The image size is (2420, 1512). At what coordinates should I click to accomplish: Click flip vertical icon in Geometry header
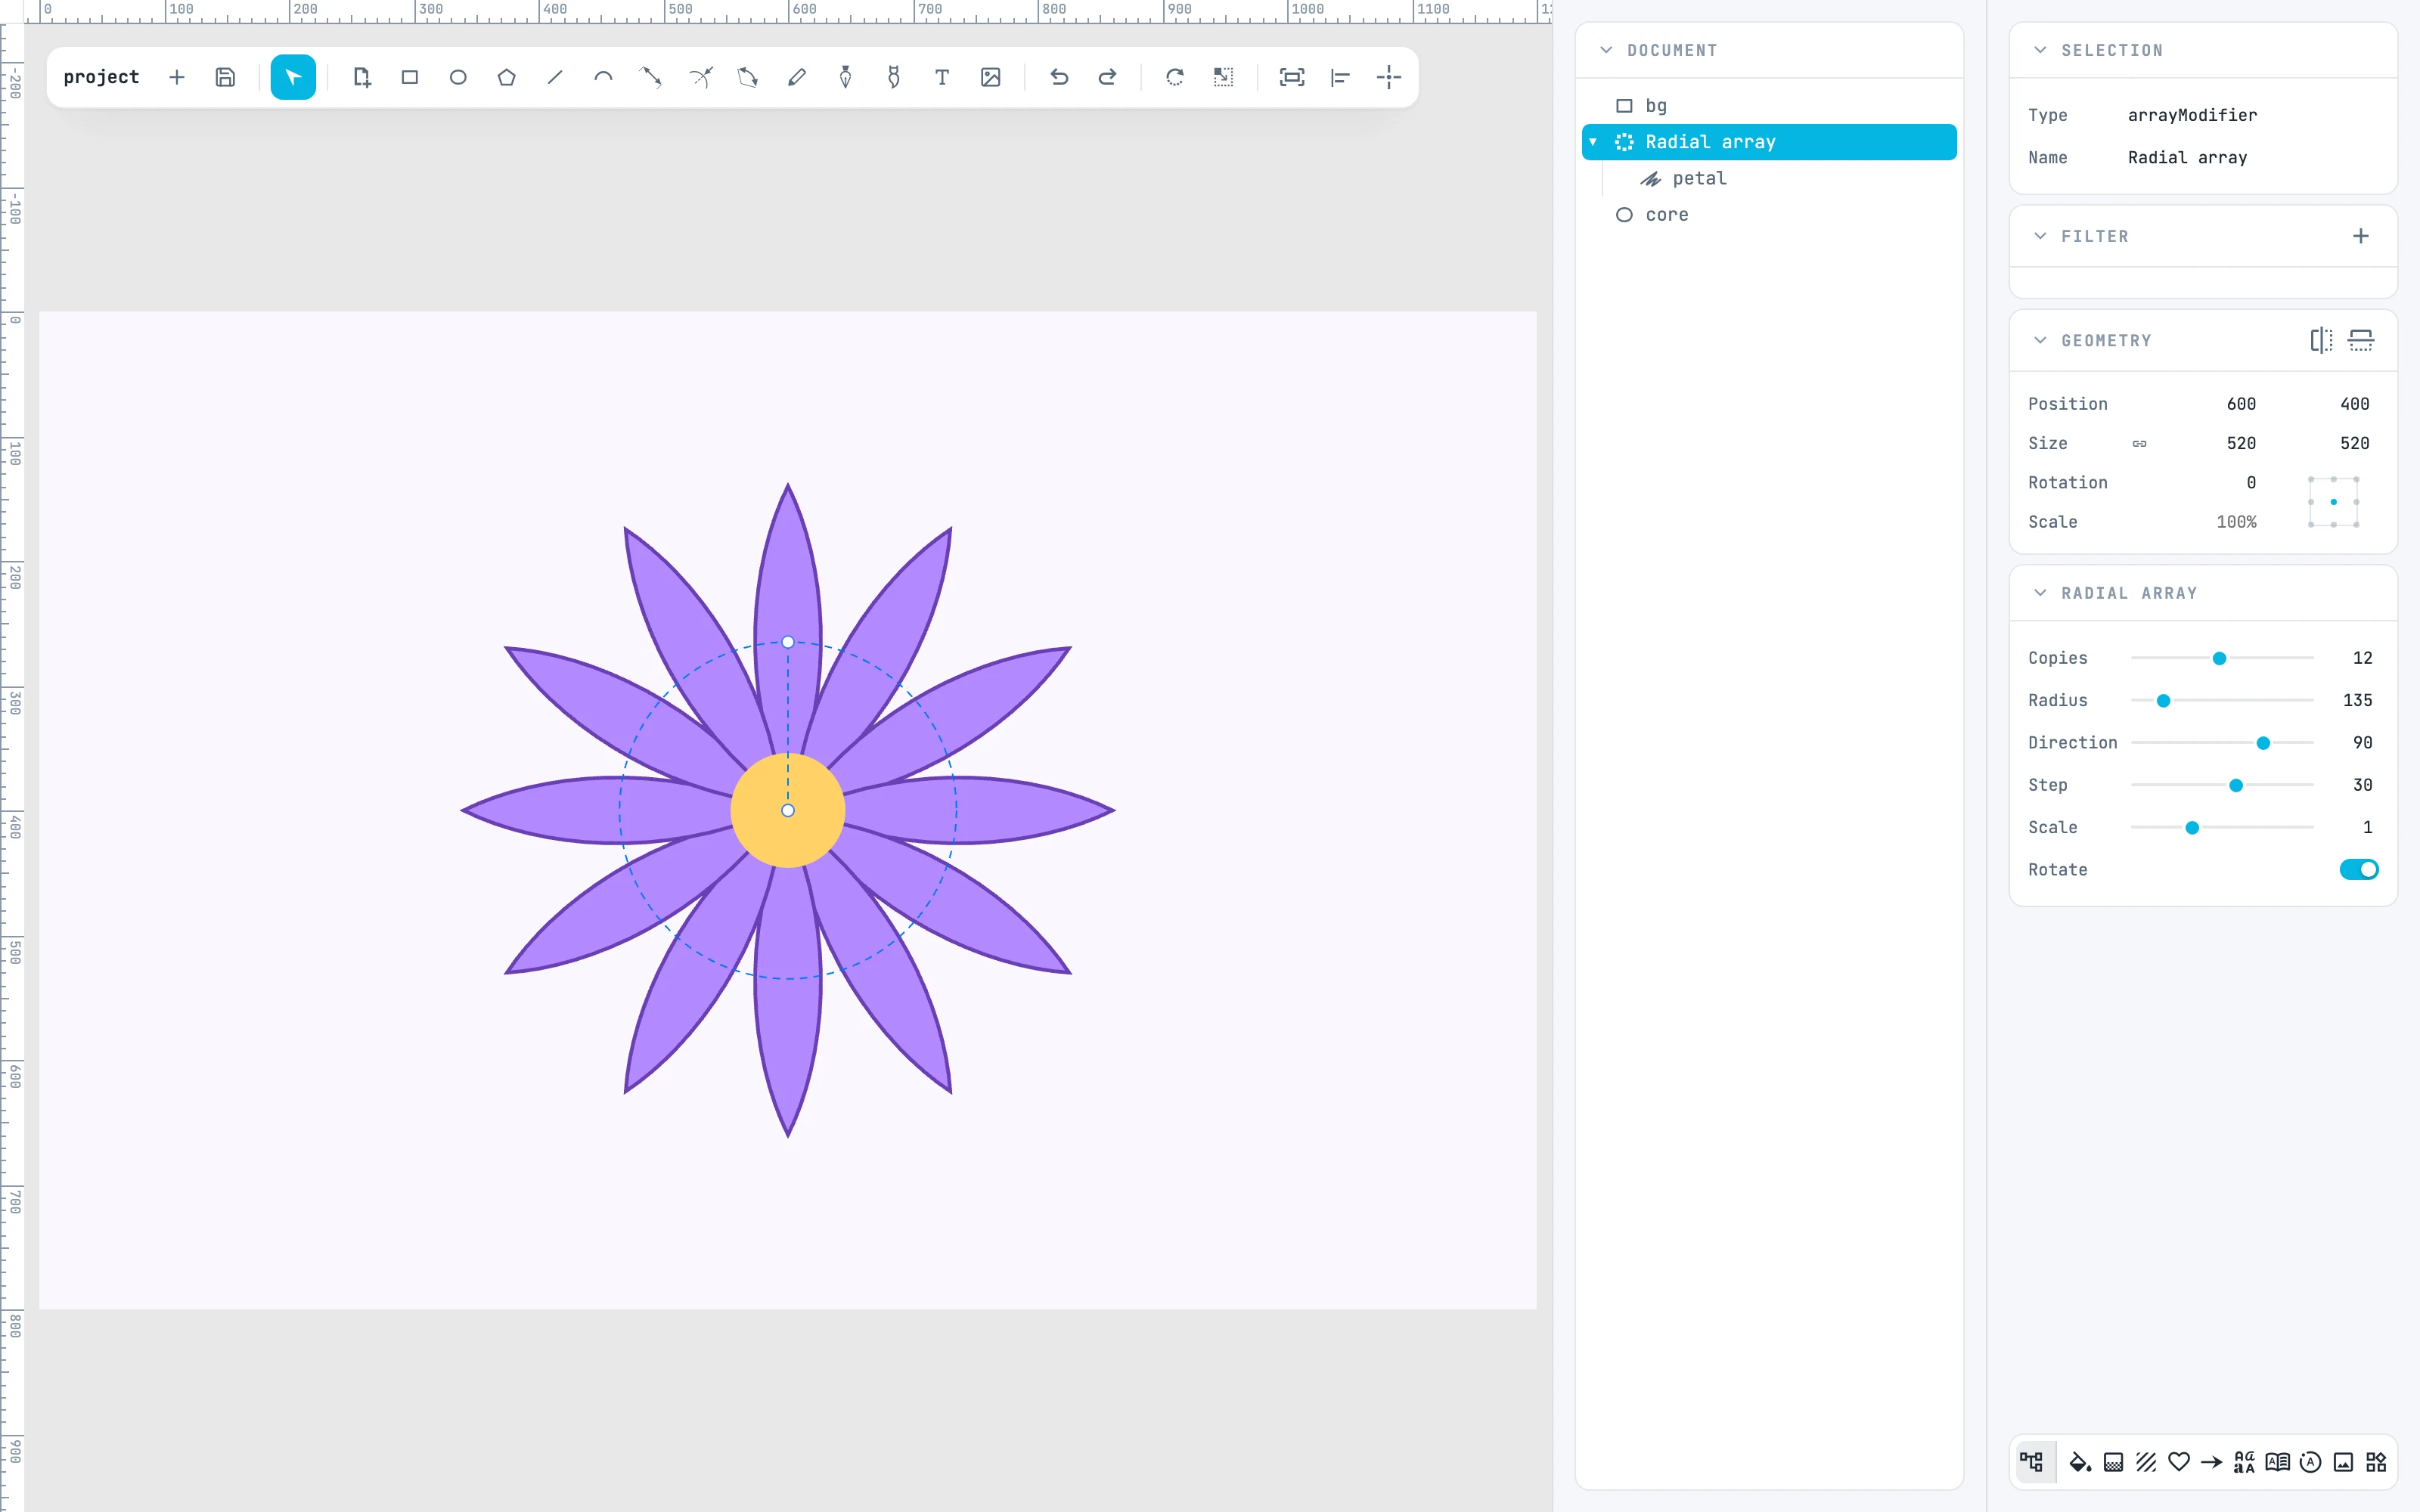(2361, 340)
